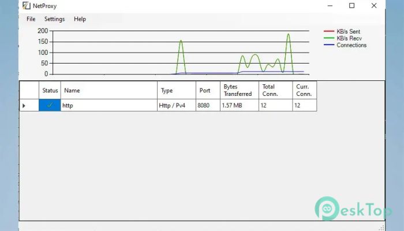
Task: Click the tallest green peak in the chart
Action: 289,34
